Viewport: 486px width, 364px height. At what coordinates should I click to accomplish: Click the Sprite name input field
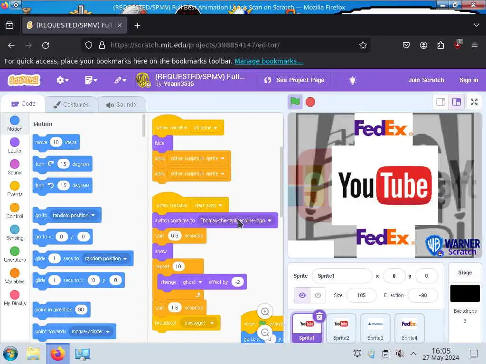tap(342, 276)
